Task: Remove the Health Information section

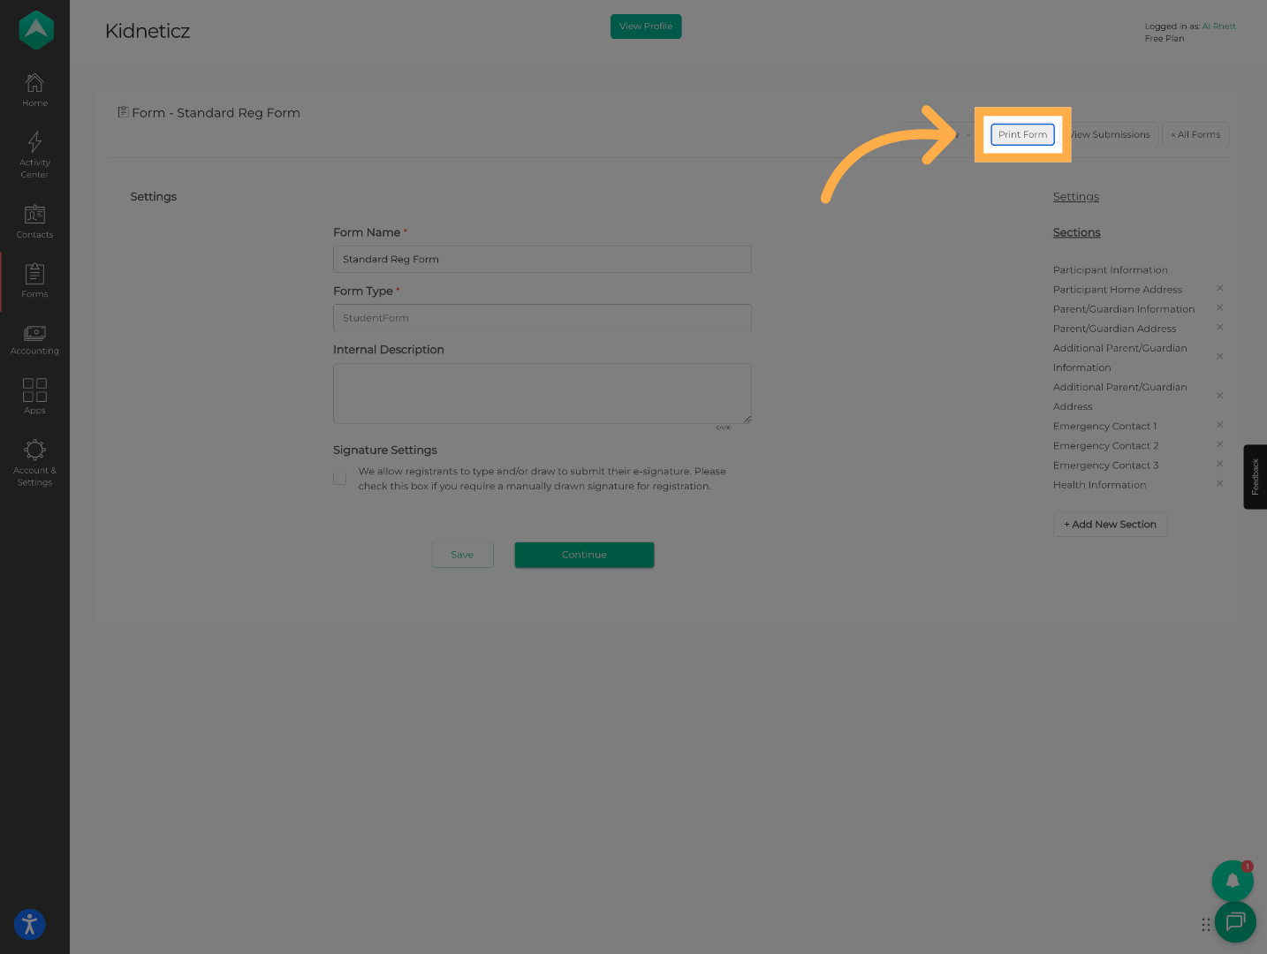Action: [x=1219, y=484]
